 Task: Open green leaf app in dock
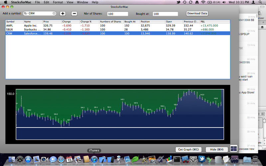point(135,160)
